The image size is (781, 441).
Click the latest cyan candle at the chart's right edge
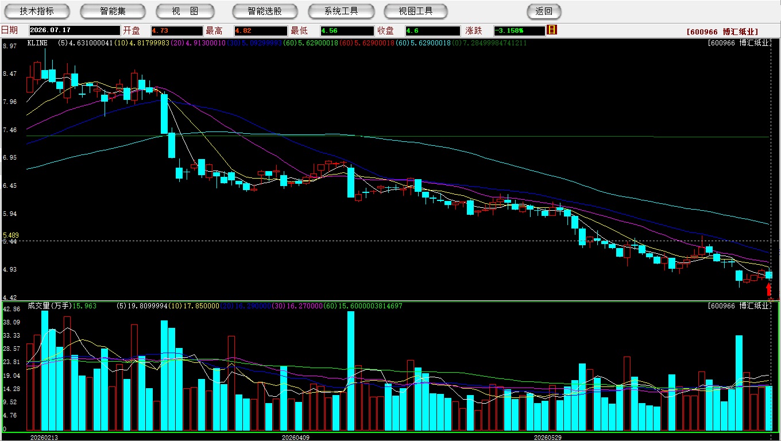point(769,276)
